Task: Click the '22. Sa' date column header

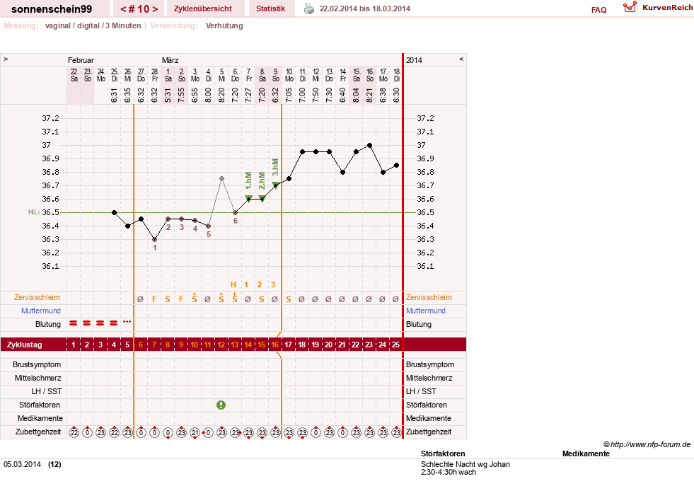Action: point(74,75)
